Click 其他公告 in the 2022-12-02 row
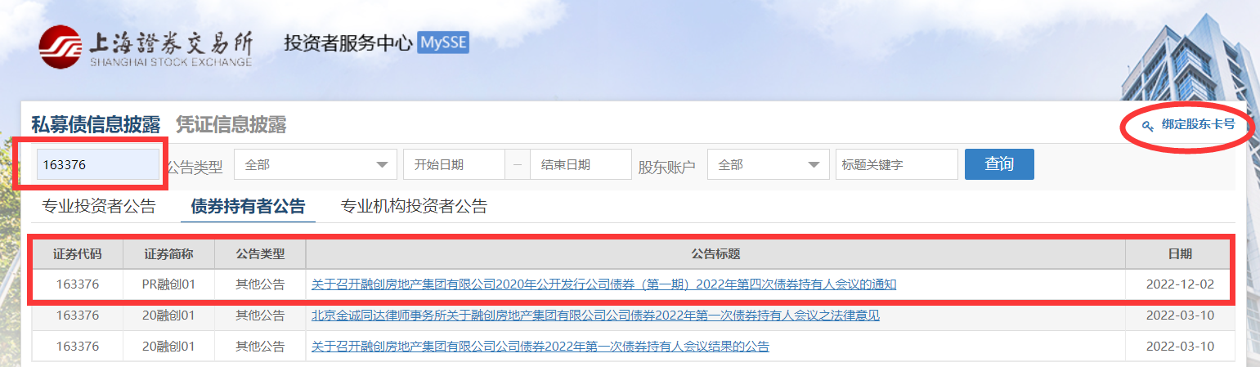This screenshot has height=367, width=1260. pyautogui.click(x=261, y=284)
